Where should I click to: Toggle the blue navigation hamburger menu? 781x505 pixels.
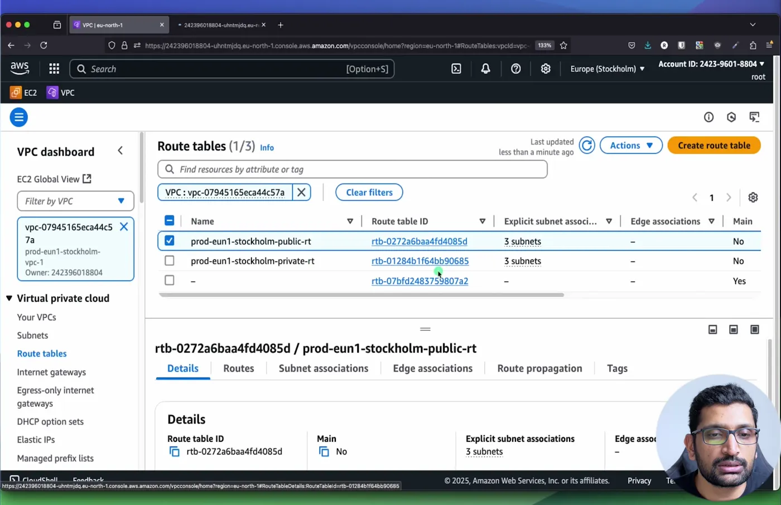[19, 117]
